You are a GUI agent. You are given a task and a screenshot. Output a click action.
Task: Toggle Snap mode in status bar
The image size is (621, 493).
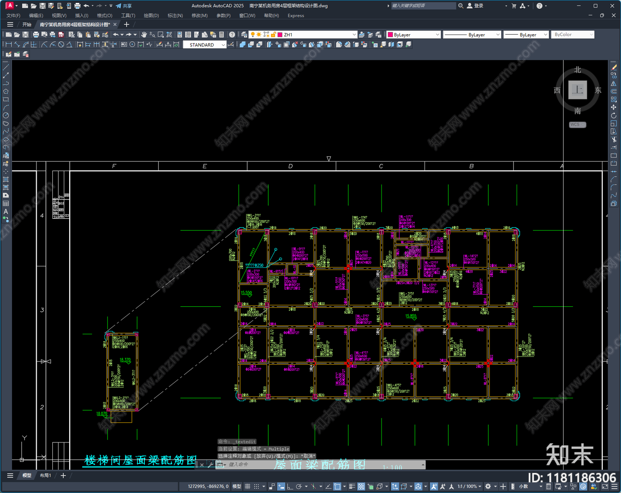(x=257, y=486)
